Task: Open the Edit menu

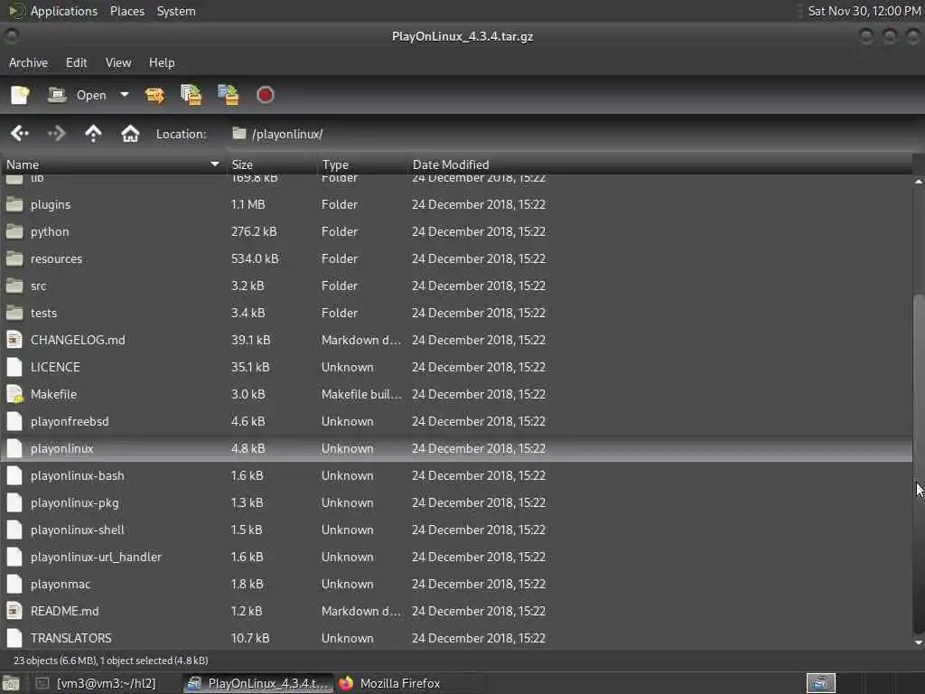Action: click(76, 62)
